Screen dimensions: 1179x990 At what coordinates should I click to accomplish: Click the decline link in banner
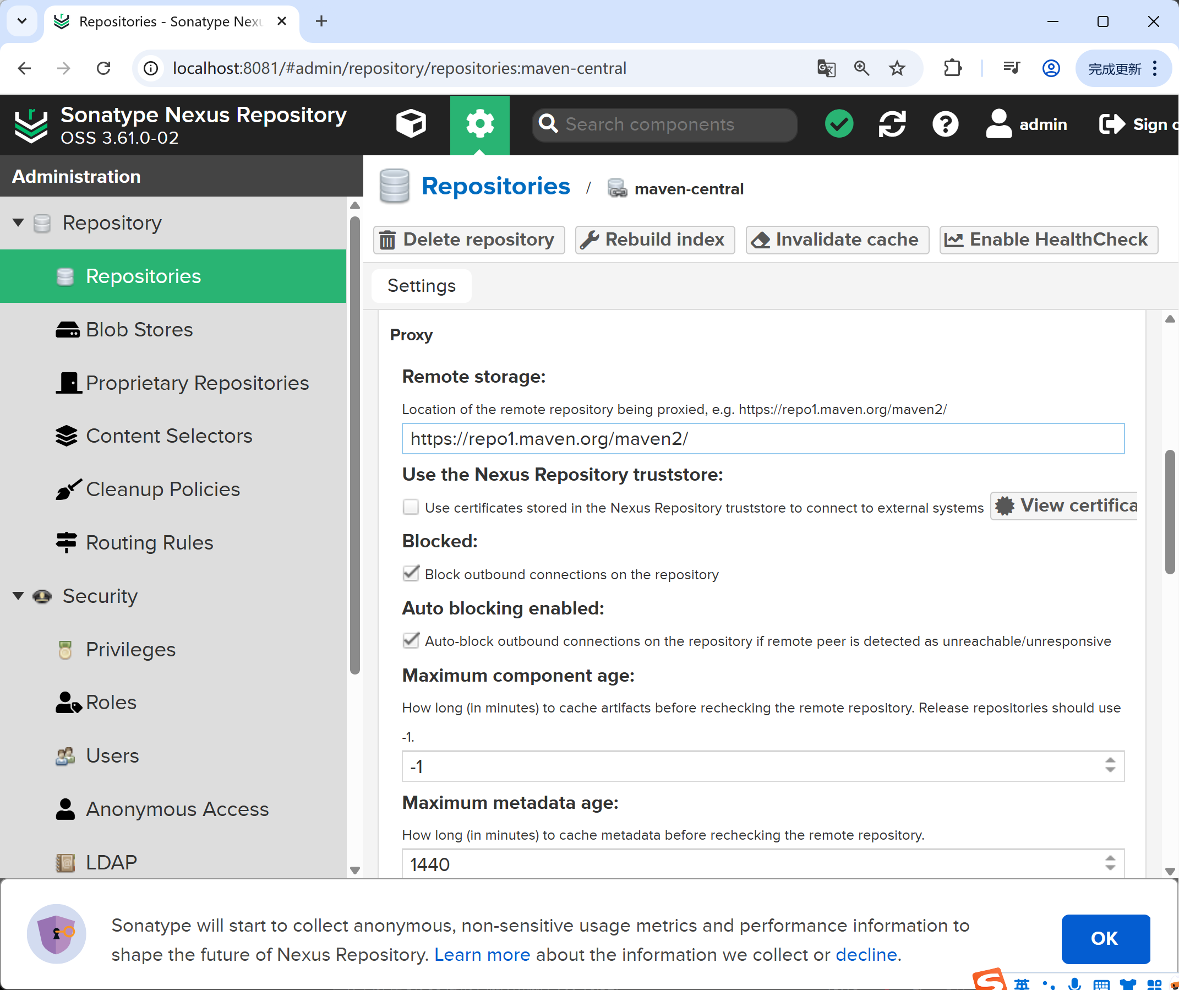(x=866, y=955)
